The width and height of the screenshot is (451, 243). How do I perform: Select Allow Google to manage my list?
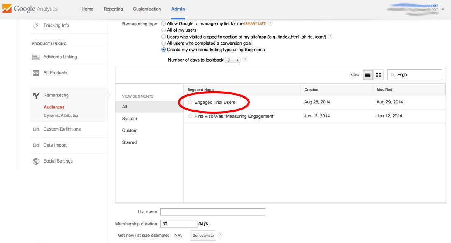(x=163, y=23)
